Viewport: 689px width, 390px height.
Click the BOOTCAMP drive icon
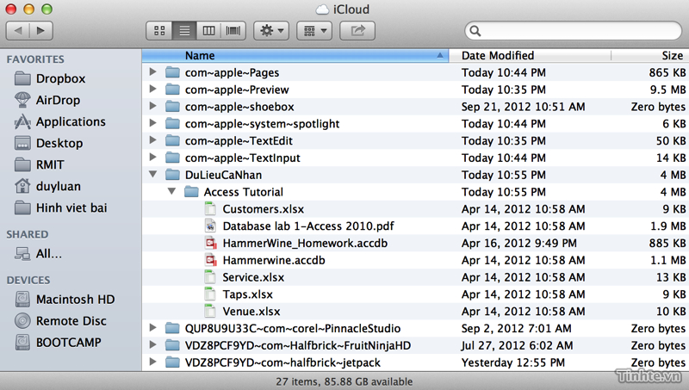[x=22, y=343]
